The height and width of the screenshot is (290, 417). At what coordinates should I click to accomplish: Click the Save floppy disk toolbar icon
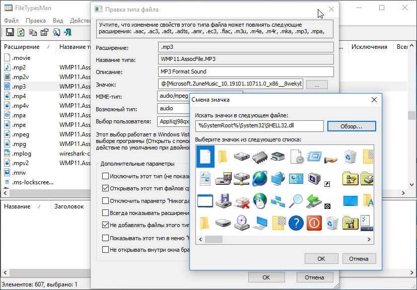(9, 33)
